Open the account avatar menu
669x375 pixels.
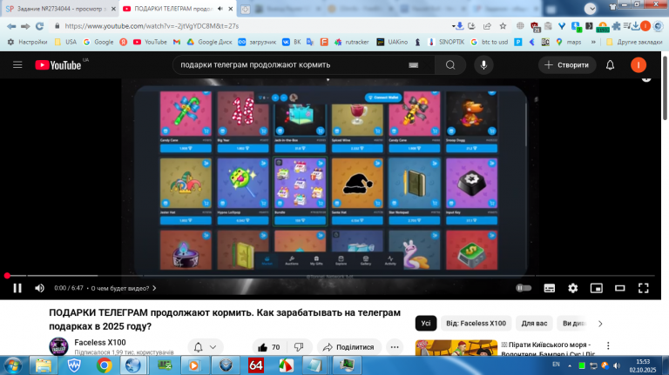[x=639, y=64]
